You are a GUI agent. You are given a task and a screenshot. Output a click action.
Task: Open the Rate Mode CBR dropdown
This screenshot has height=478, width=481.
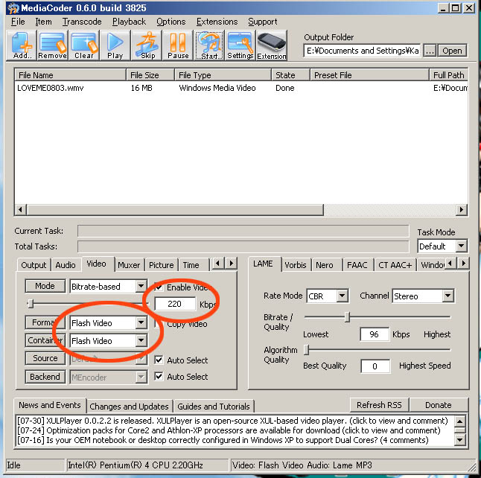click(342, 296)
